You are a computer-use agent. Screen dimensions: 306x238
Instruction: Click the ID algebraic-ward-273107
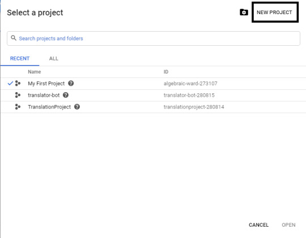click(190, 84)
